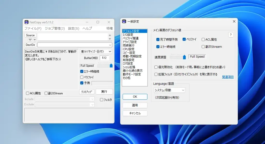265x144 pixels.
Task: Select 同時実行 in the settings list
Action: [135, 45]
